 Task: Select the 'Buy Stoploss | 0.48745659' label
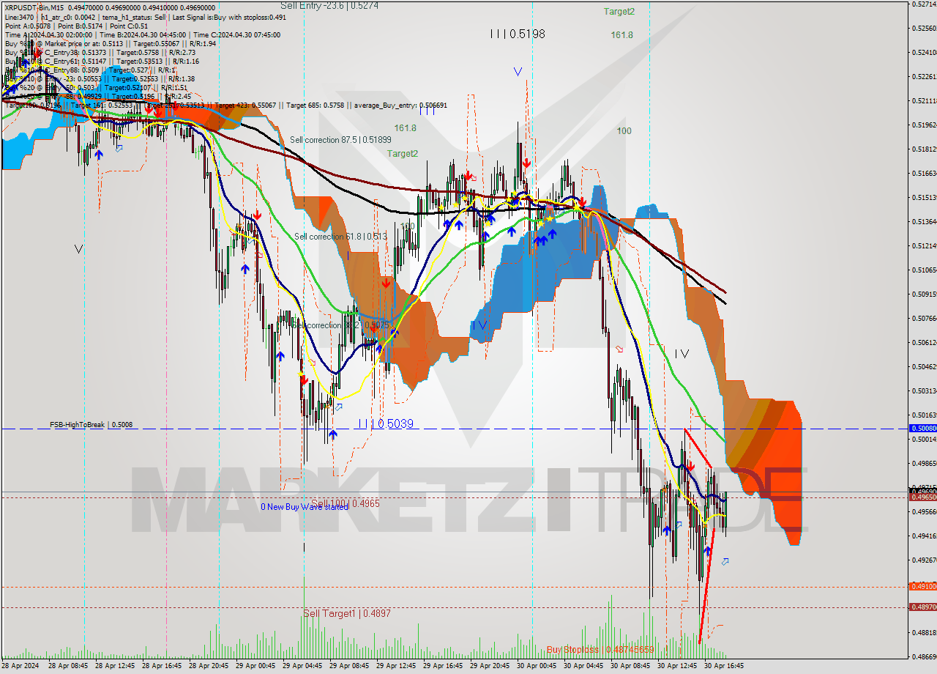pos(600,650)
